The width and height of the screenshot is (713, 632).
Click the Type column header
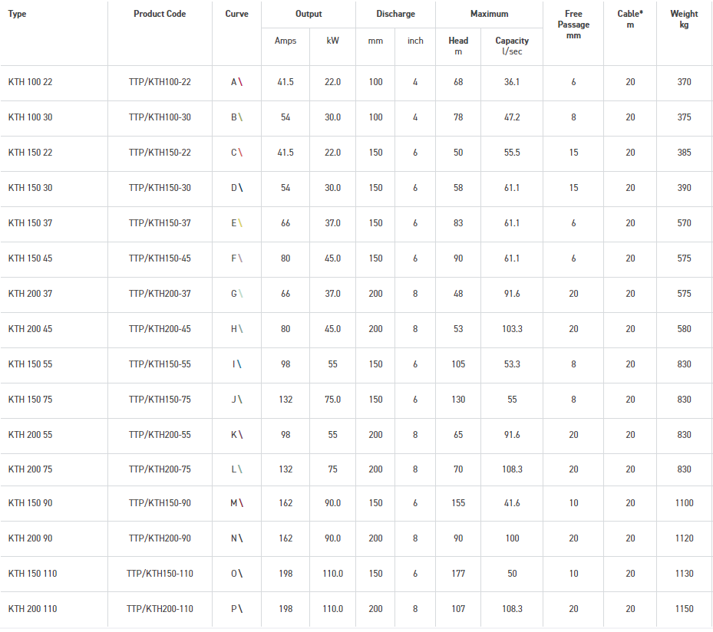(x=17, y=14)
